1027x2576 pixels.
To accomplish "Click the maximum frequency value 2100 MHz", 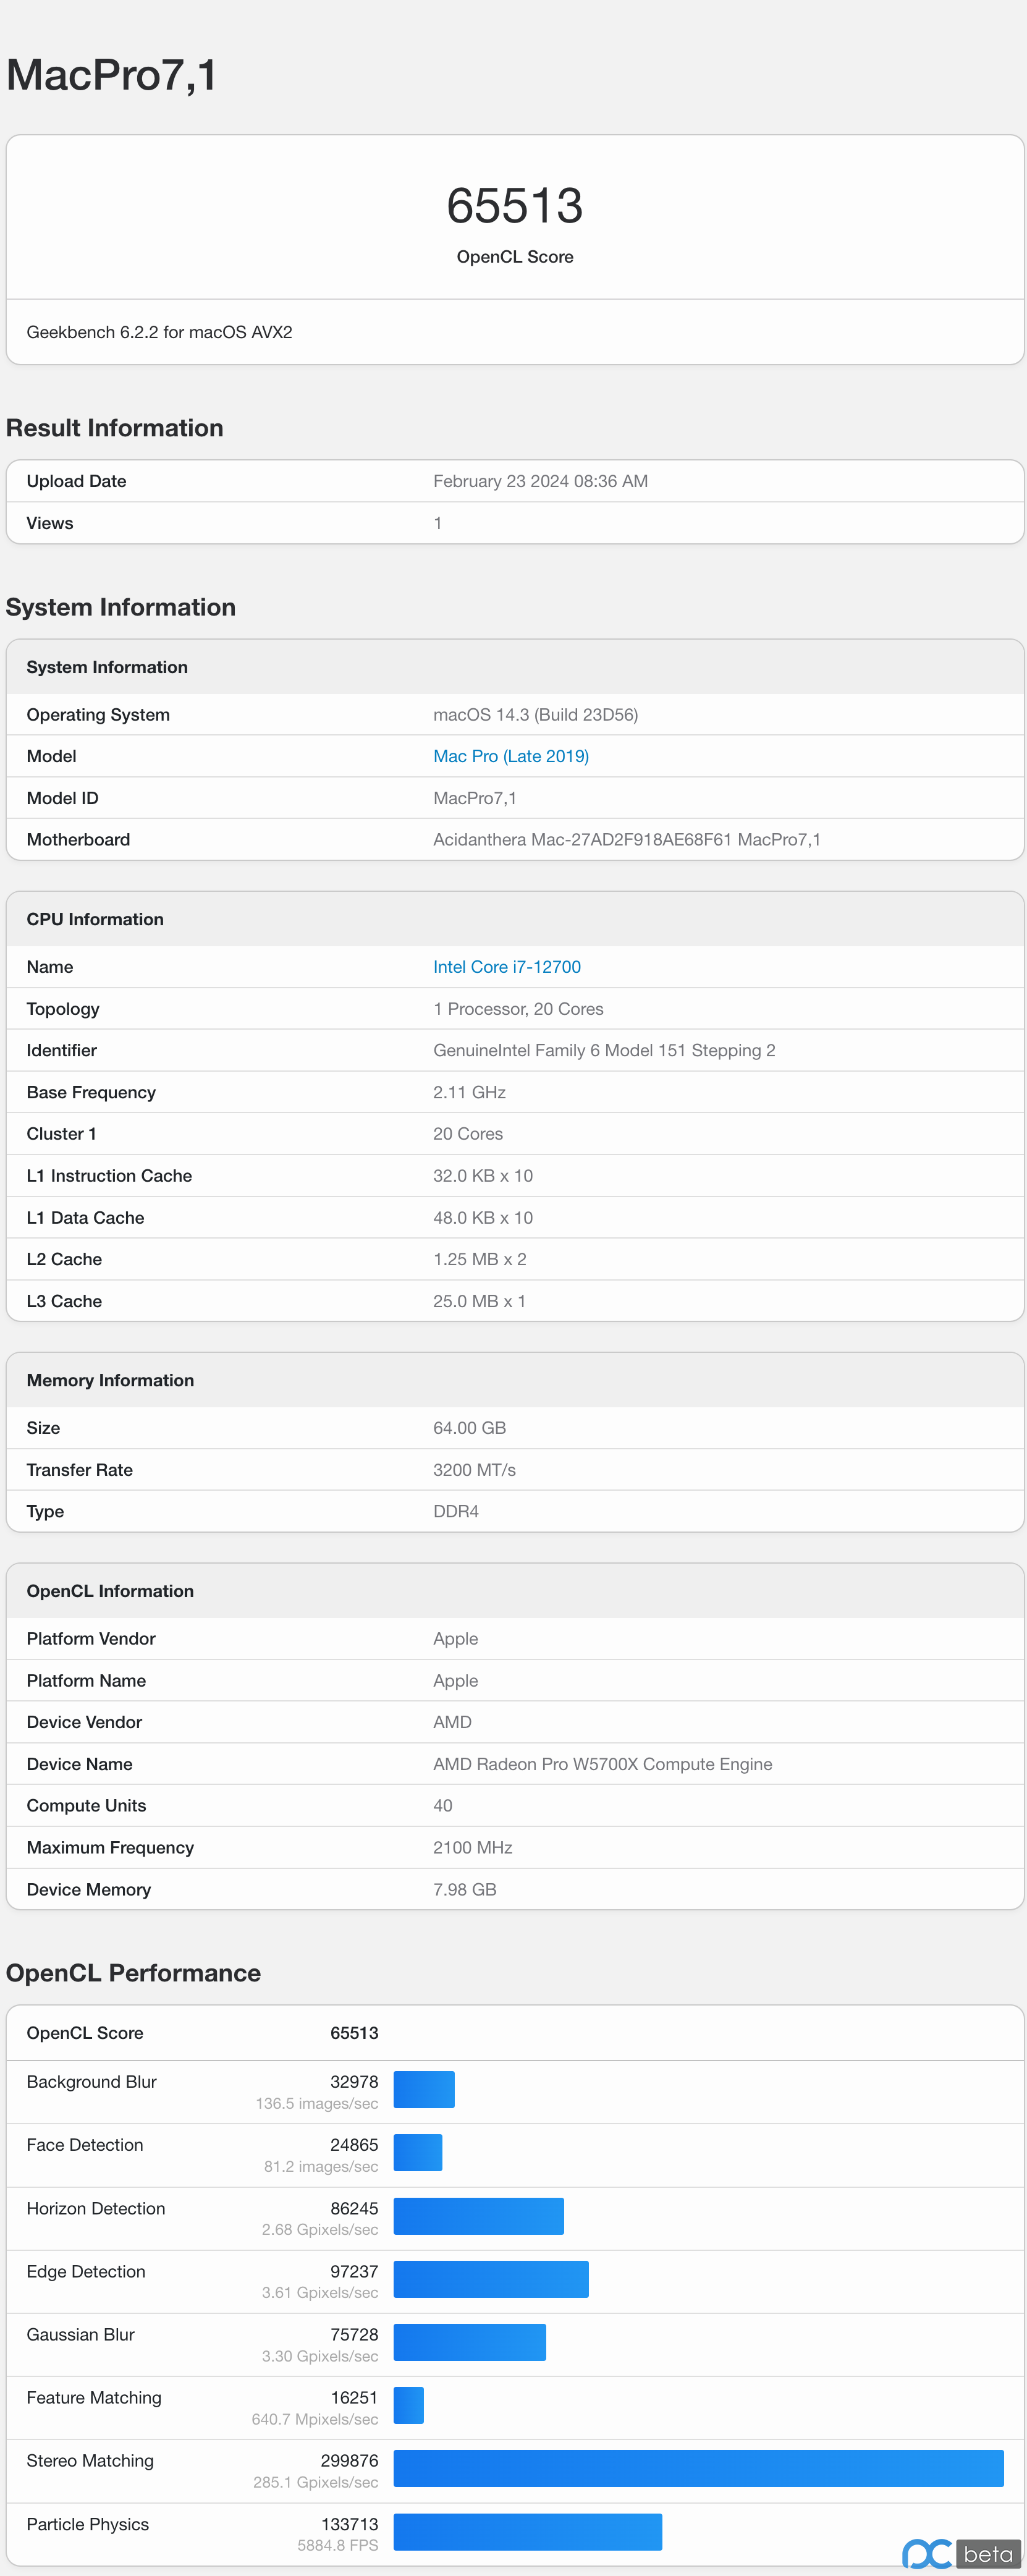I will 473,1848.
